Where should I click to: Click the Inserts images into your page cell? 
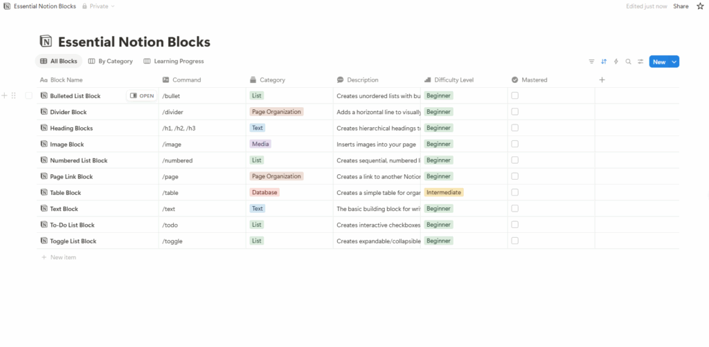pyautogui.click(x=377, y=144)
